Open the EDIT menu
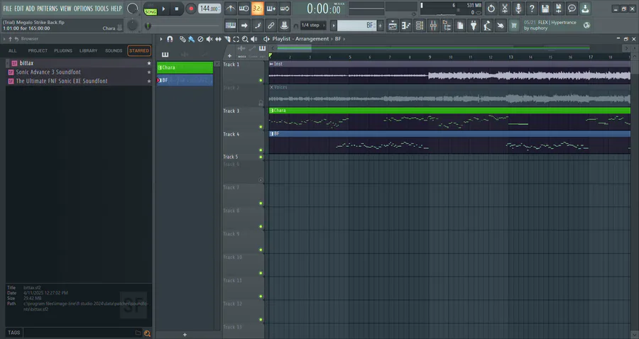 point(18,8)
